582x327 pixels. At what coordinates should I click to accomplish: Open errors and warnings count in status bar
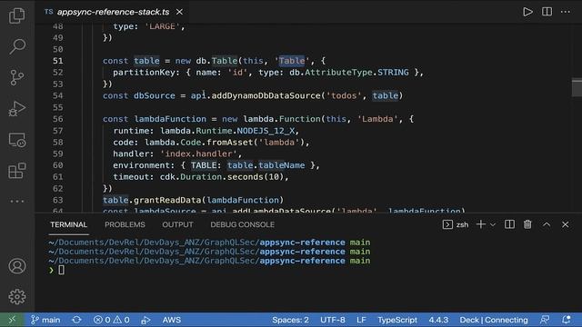coord(111,320)
